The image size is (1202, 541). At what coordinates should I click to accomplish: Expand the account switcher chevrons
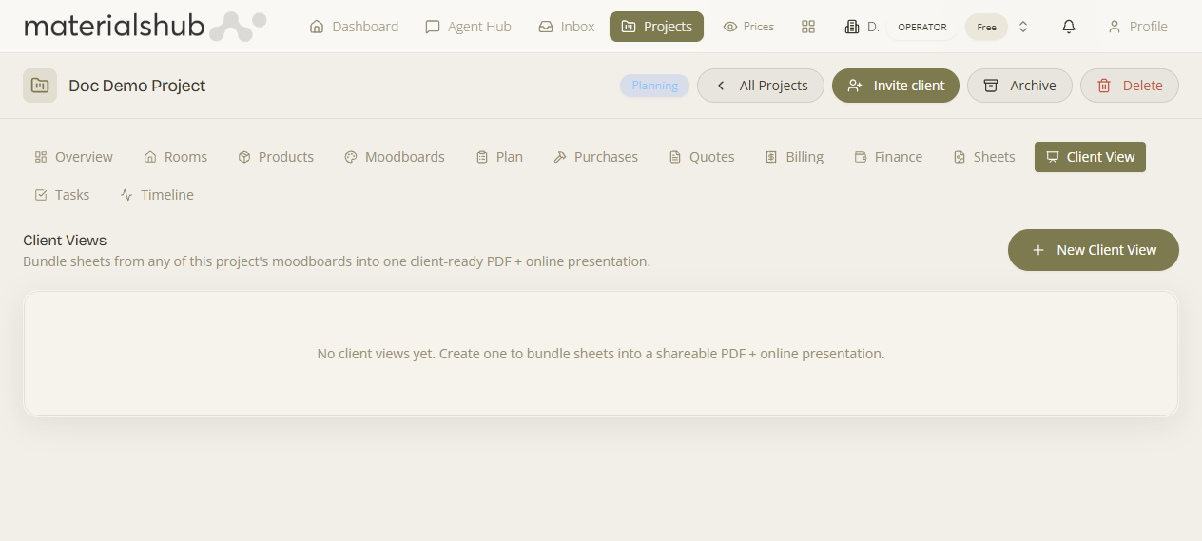click(1023, 27)
